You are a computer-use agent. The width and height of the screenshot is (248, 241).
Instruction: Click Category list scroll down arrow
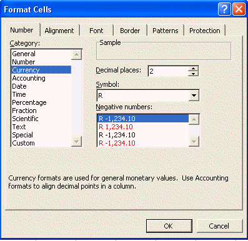tap(76, 142)
